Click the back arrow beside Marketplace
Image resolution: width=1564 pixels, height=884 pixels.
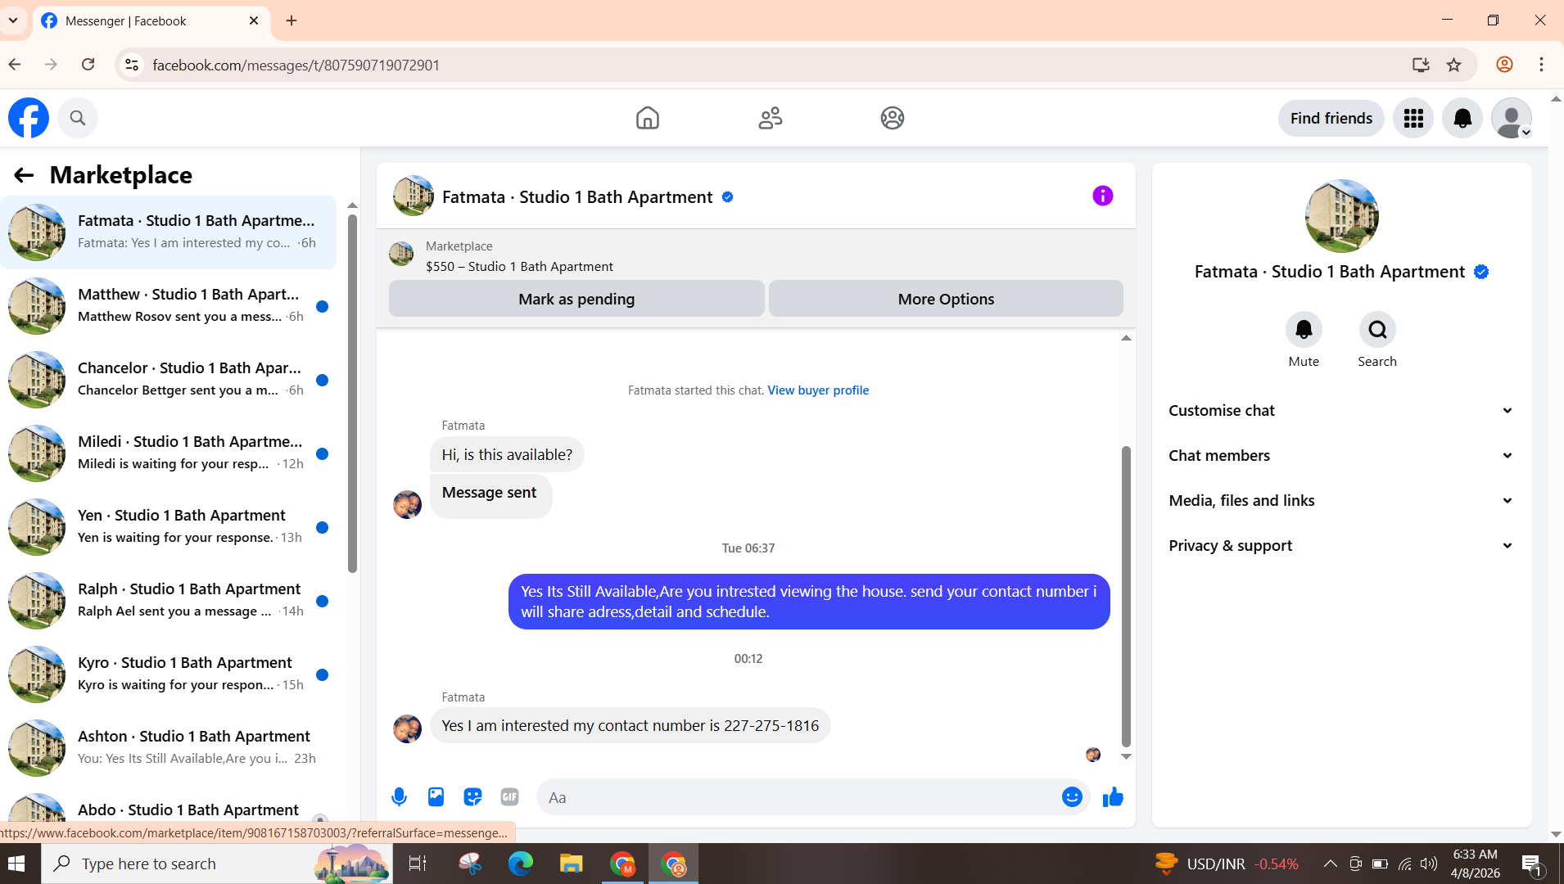pos(24,175)
